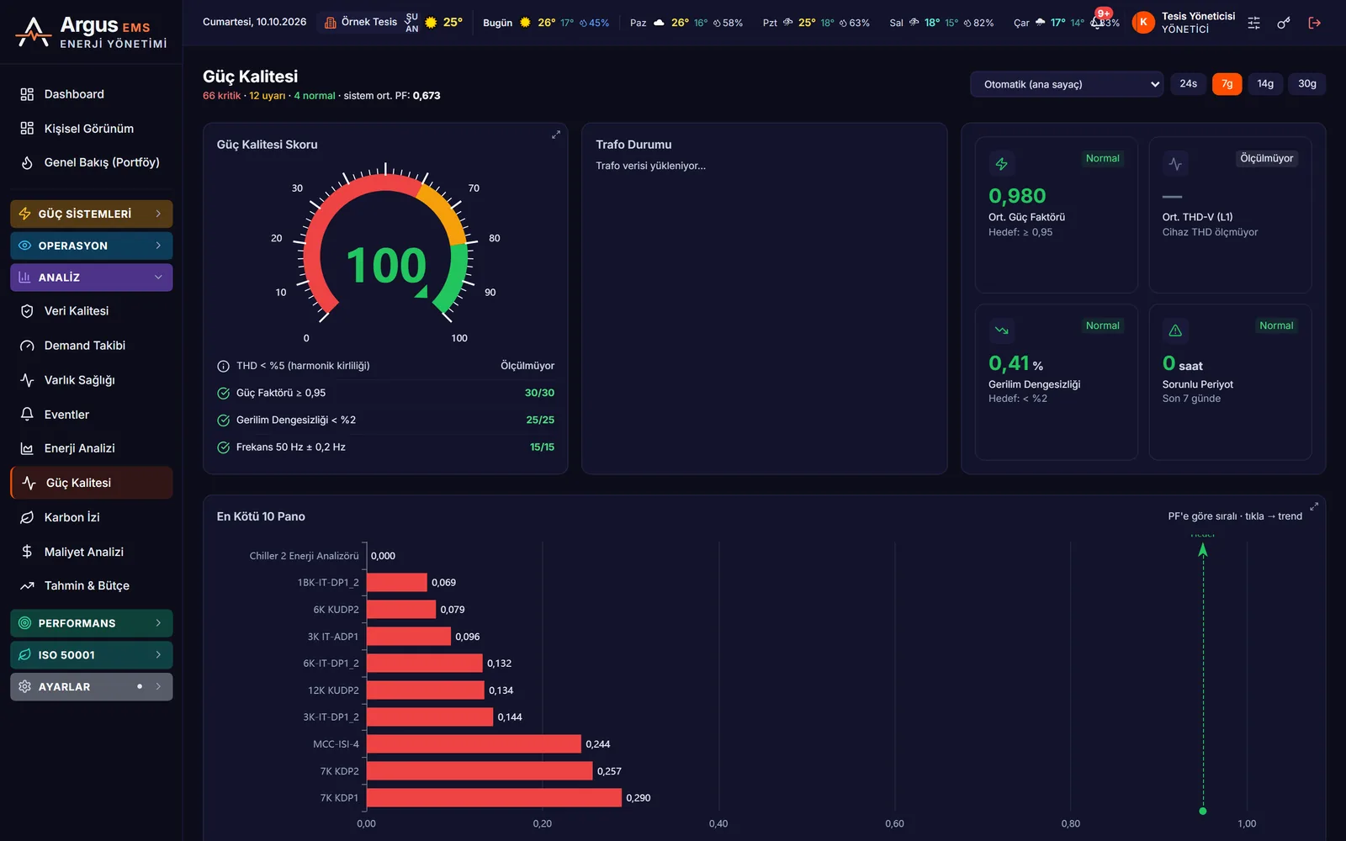Click the trend icon on Gerilim Dengesizliği card
Image resolution: width=1346 pixels, height=841 pixels.
(x=1001, y=331)
